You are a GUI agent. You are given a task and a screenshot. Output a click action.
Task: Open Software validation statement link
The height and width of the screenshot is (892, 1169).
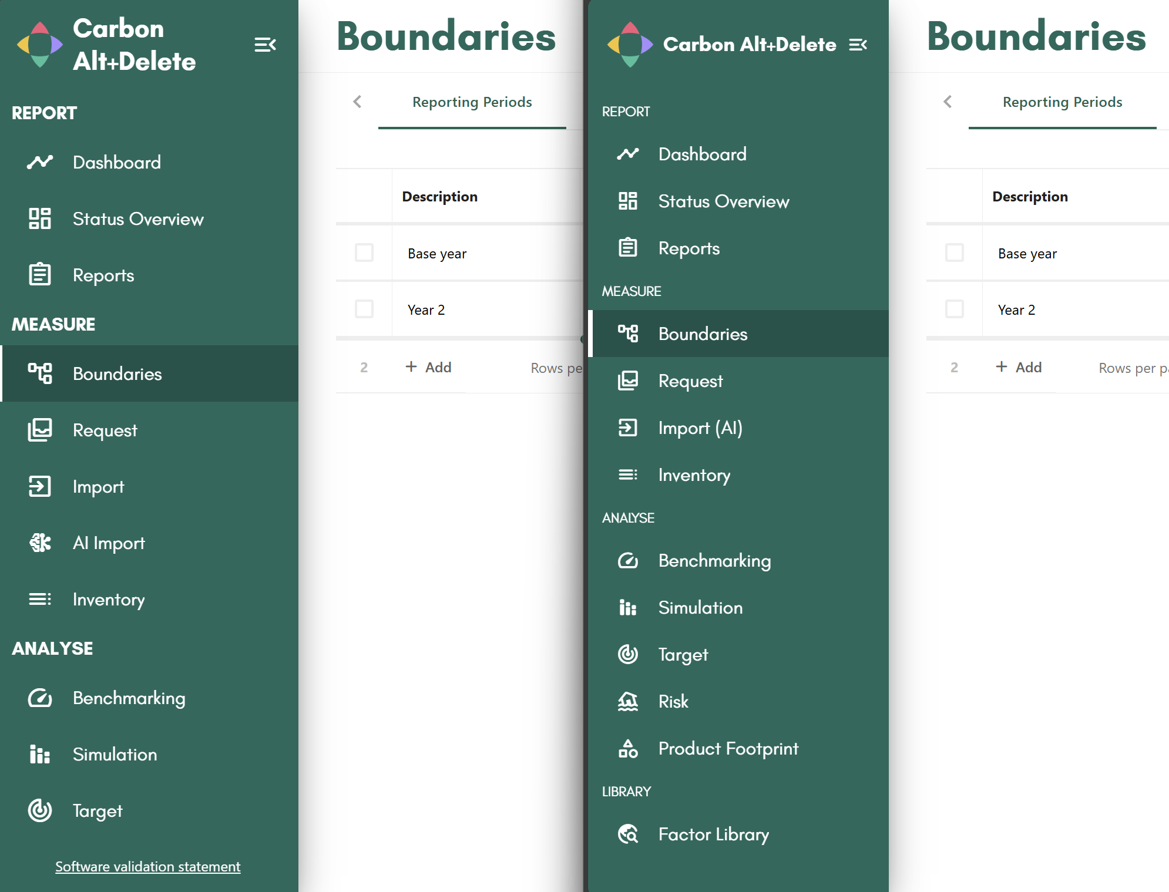(x=148, y=867)
